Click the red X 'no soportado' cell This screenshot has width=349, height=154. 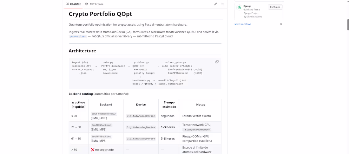click(x=106, y=150)
